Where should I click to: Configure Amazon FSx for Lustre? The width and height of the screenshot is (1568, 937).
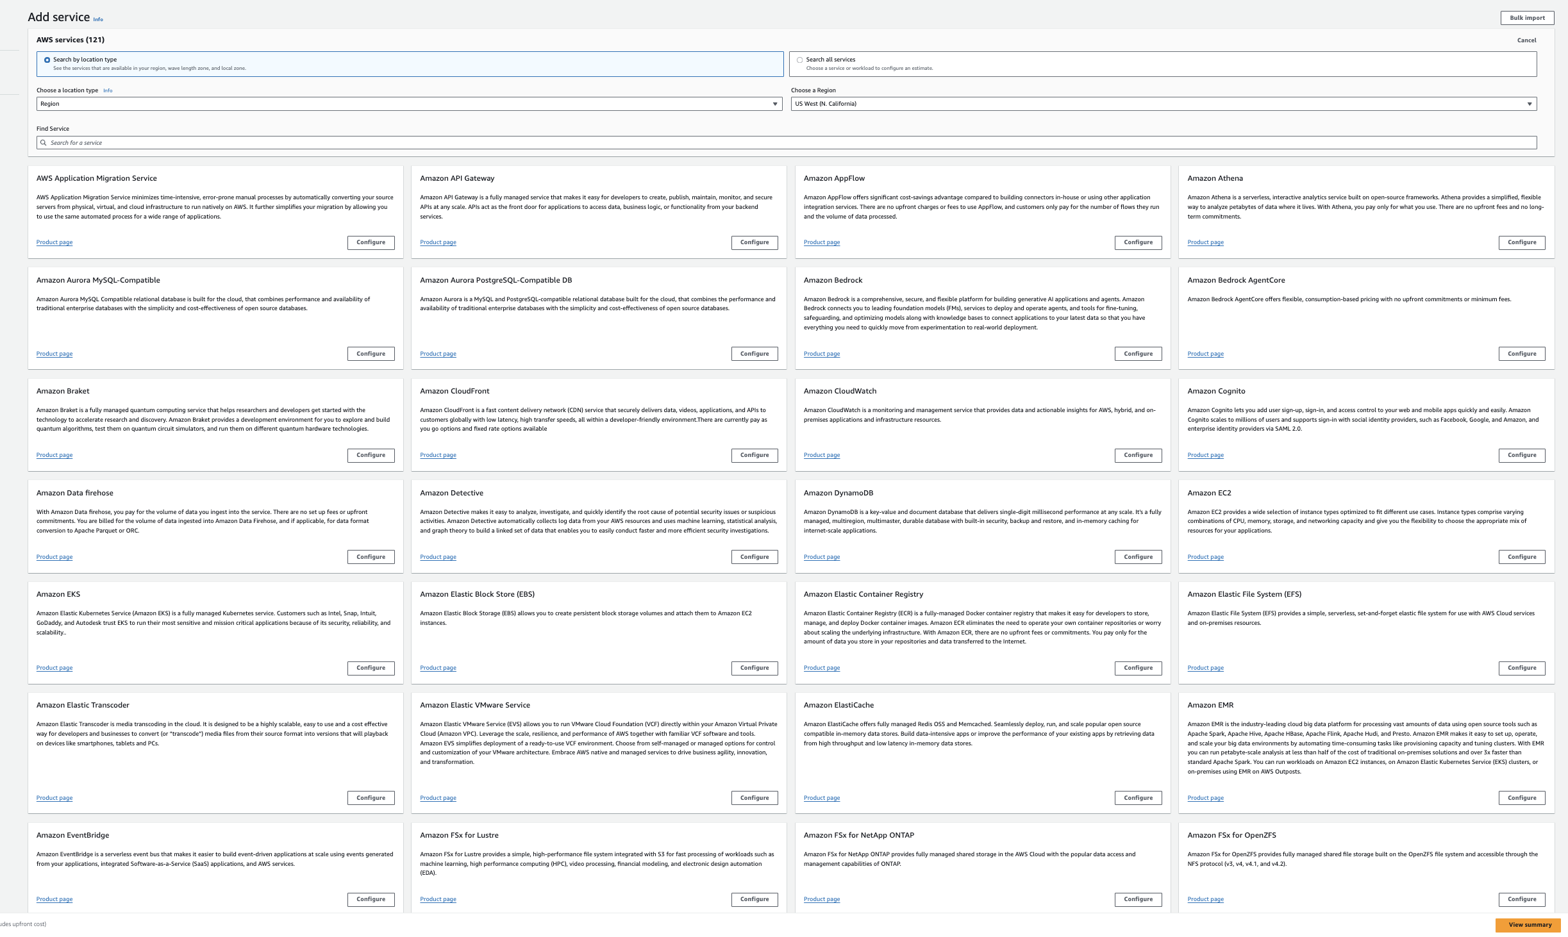[x=754, y=899]
